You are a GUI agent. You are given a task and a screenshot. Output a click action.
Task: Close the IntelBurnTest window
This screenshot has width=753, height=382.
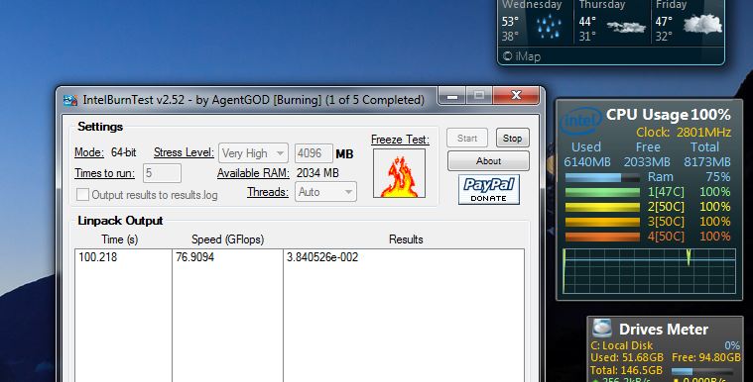pos(516,95)
